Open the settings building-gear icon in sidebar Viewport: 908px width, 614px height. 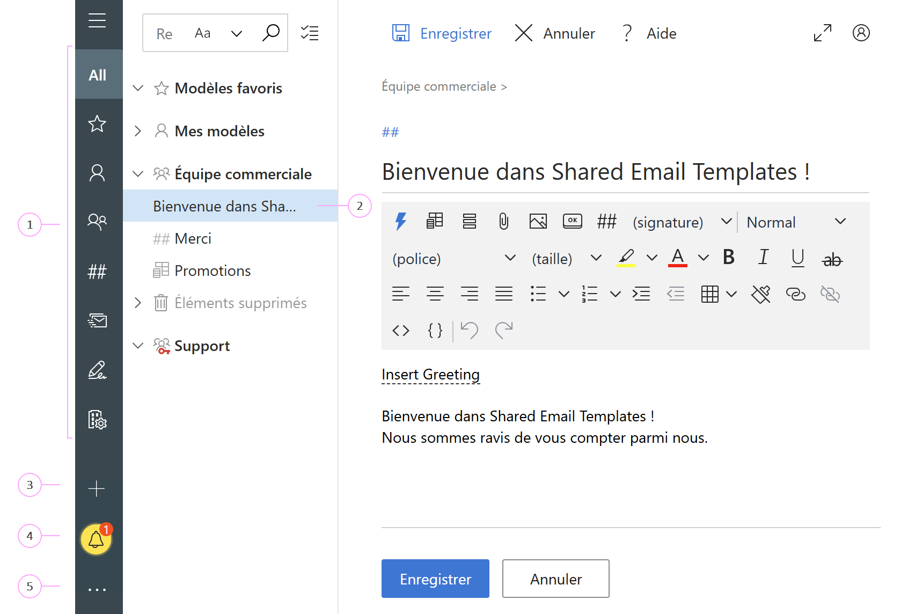(x=97, y=420)
